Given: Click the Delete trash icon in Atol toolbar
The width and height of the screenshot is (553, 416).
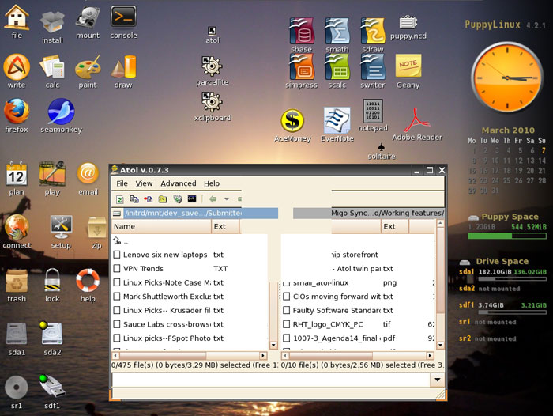Looking at the screenshot, I should coord(178,199).
